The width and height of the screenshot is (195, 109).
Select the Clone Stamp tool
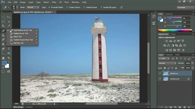[x=3, y=35]
